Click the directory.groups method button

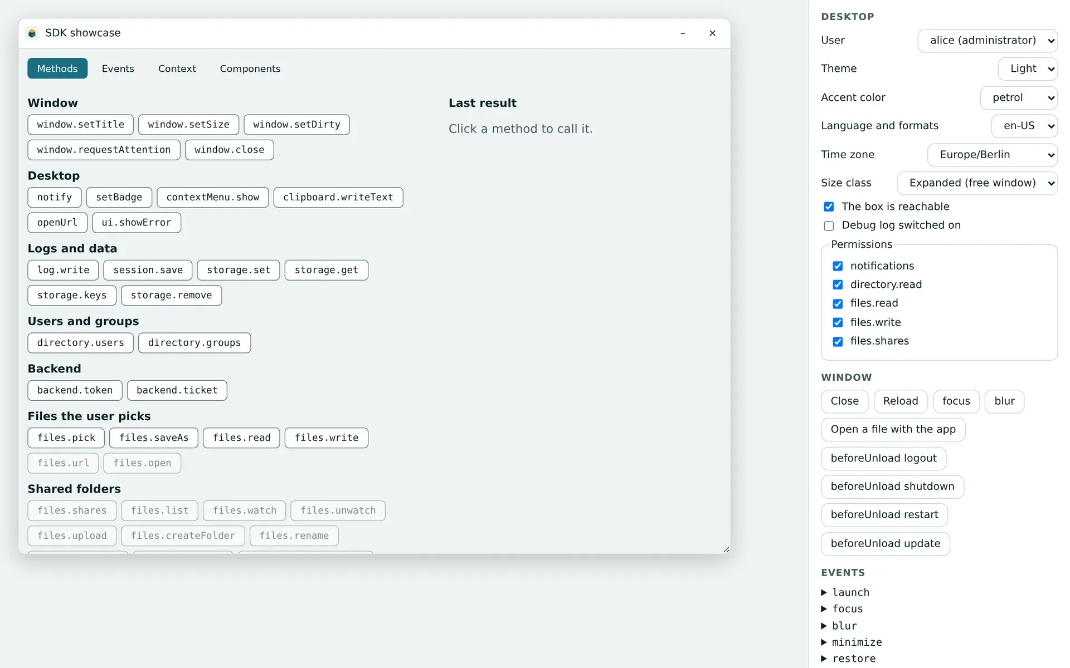coord(194,343)
